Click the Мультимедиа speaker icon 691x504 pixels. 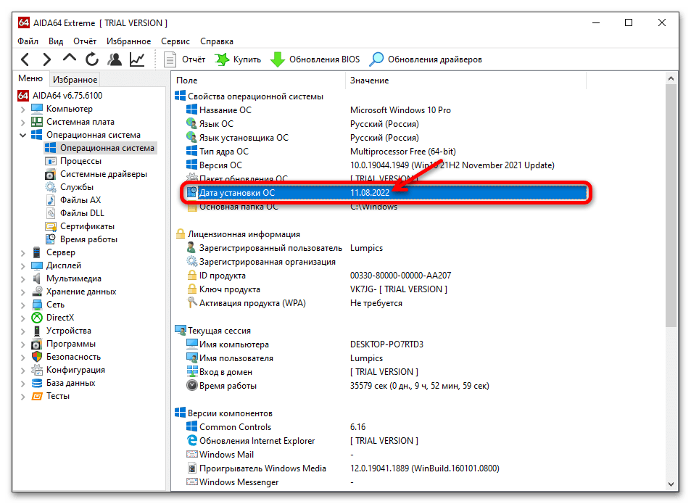coord(37,278)
